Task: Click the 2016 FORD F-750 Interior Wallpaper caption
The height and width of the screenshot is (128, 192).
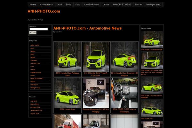Action: tap(124, 110)
